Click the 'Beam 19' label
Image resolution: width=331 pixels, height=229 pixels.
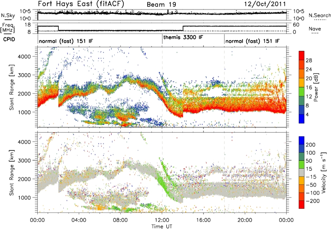(x=161, y=5)
